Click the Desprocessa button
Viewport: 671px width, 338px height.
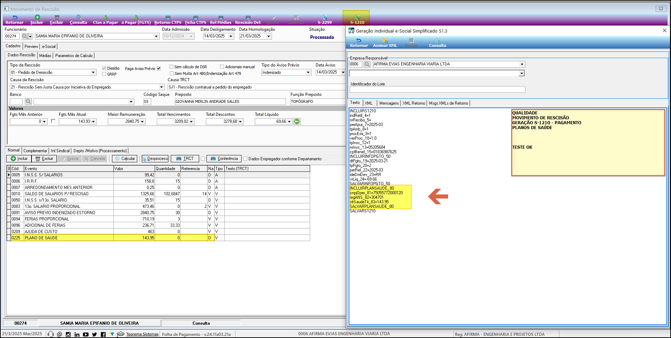click(x=155, y=159)
